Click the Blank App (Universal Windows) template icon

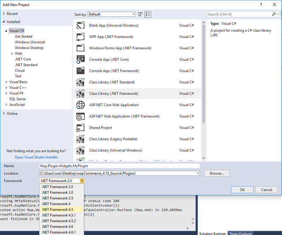pos(80,25)
